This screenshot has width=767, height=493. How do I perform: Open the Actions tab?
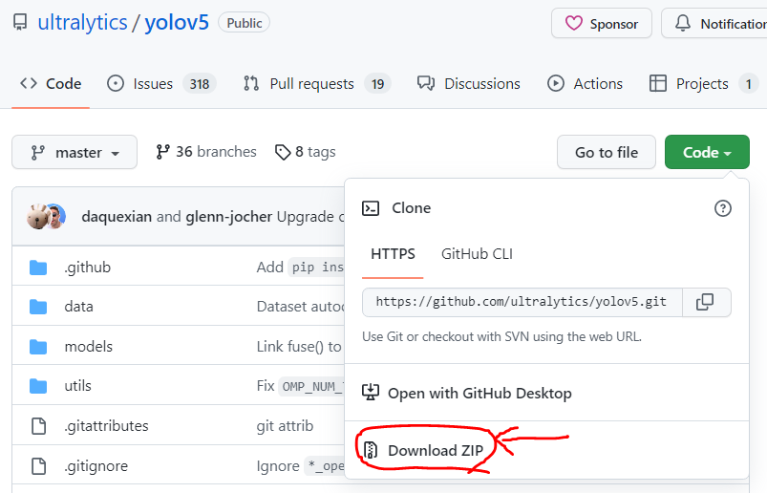[x=585, y=84]
